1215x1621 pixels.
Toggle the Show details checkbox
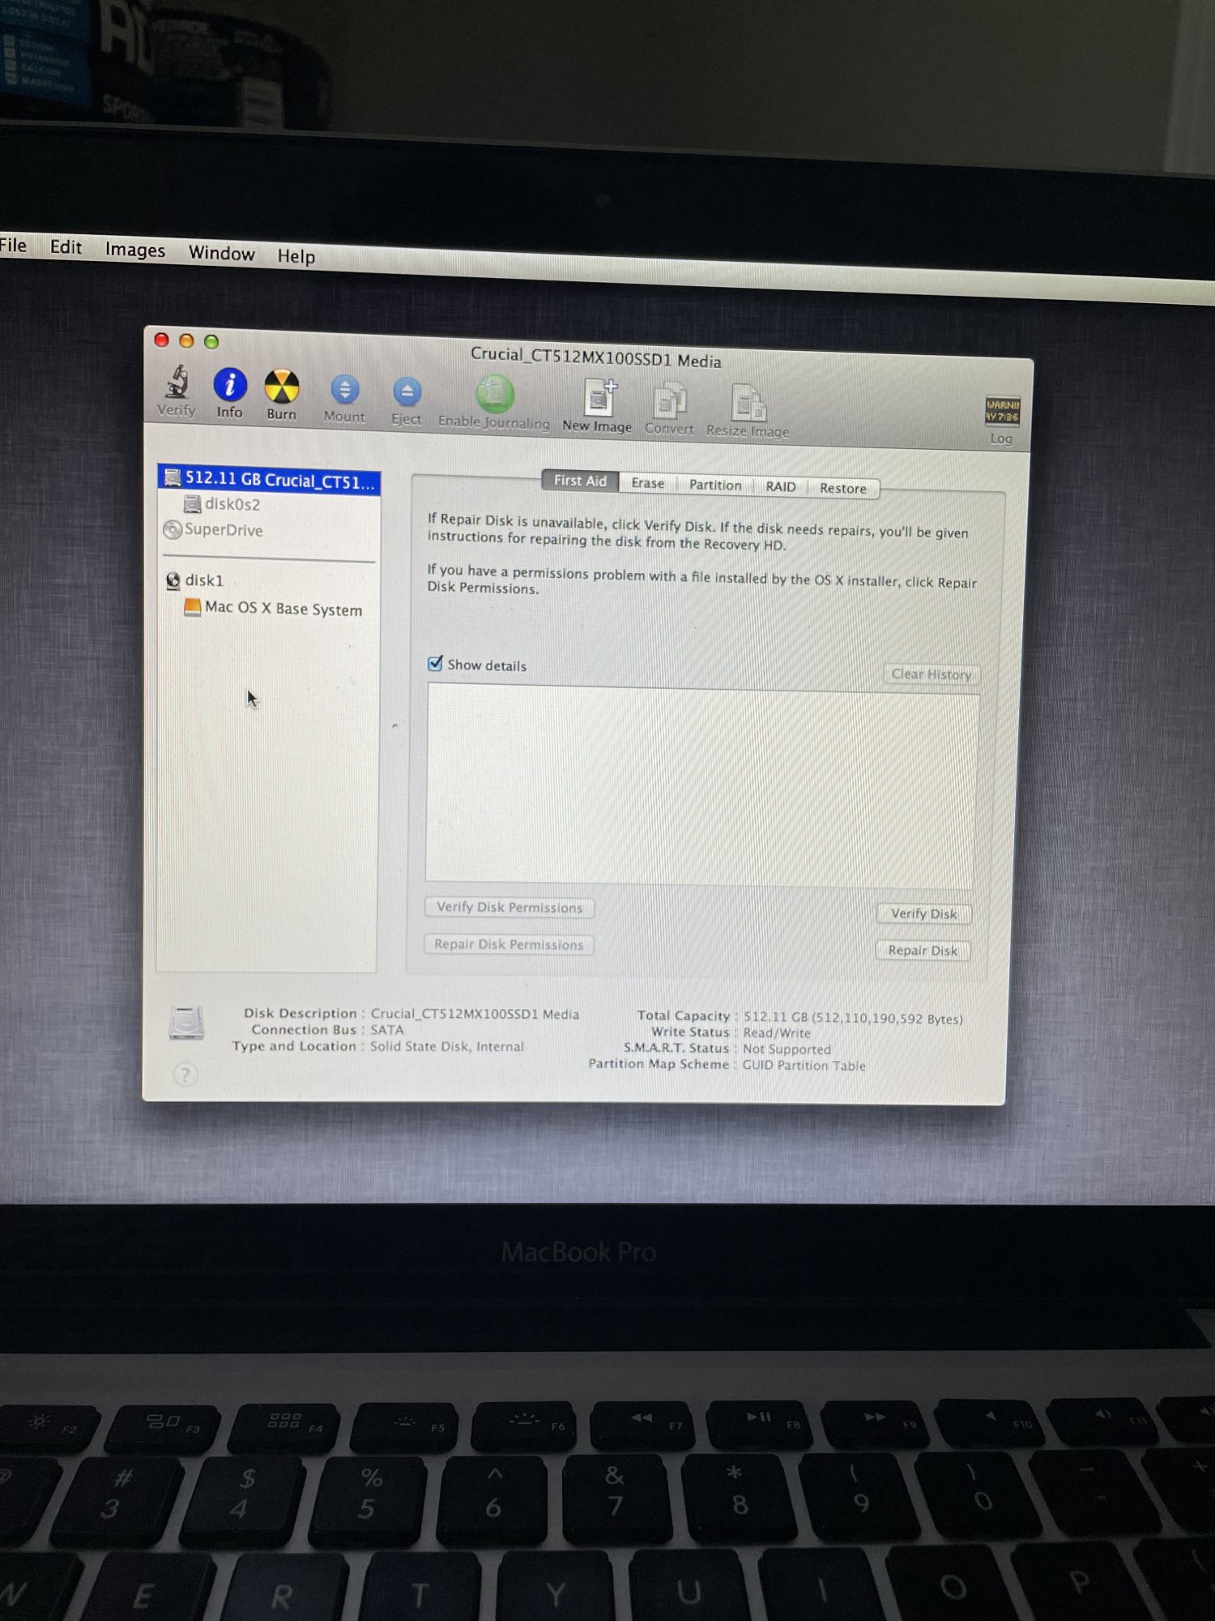tap(435, 663)
